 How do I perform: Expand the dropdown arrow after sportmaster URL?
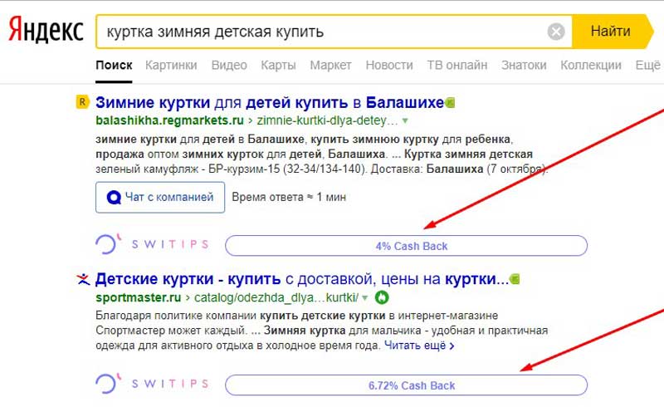click(365, 297)
